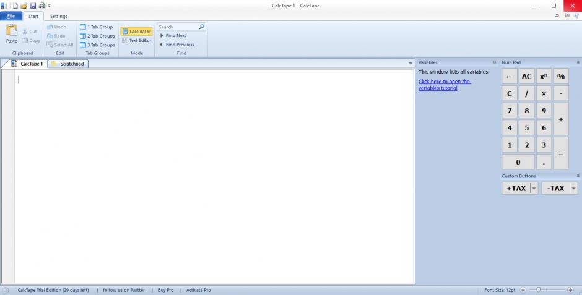This screenshot has height=295, width=582.
Task: Expand quick access toolbar customization arrow
Action: (50, 6)
